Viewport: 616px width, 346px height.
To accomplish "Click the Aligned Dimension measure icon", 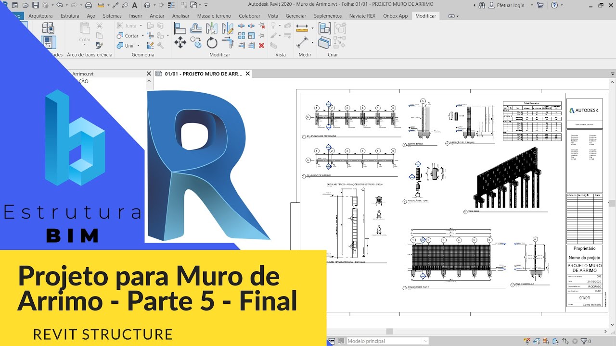I will [302, 28].
